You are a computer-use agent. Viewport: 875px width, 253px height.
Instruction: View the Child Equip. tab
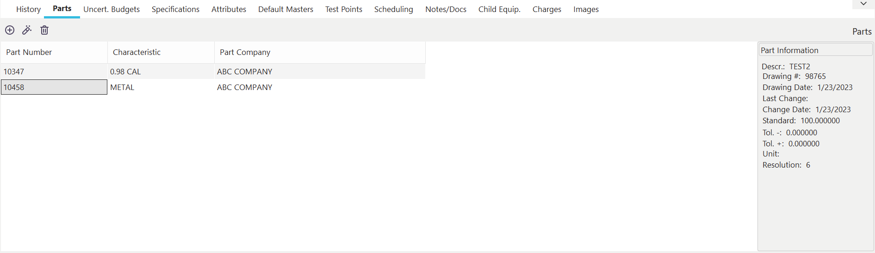(x=499, y=9)
